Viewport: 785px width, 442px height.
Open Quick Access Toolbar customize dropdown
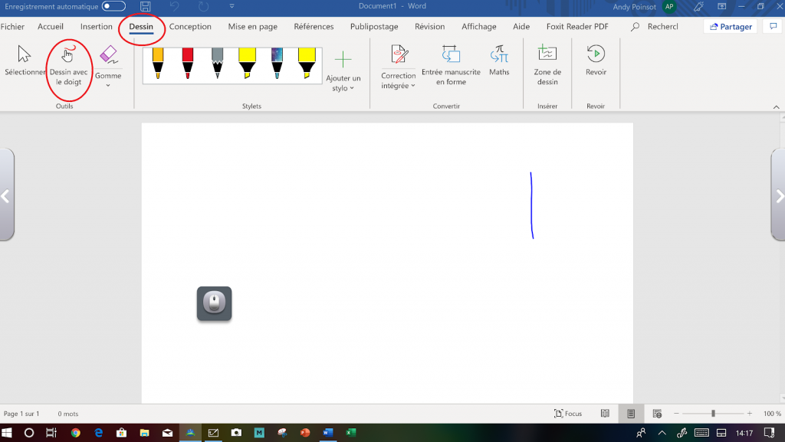coord(232,6)
